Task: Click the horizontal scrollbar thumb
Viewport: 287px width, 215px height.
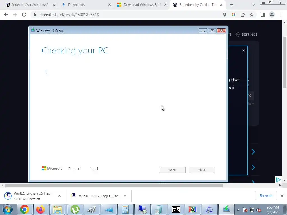Action: (114, 185)
